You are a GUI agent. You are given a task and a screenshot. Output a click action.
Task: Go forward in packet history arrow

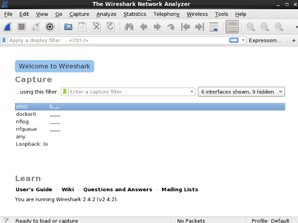(157, 27)
